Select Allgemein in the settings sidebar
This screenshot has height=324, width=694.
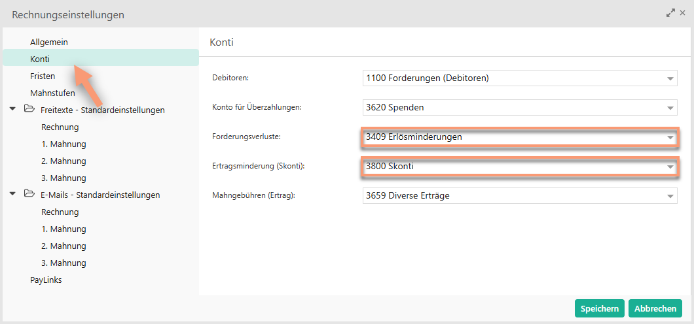point(48,42)
